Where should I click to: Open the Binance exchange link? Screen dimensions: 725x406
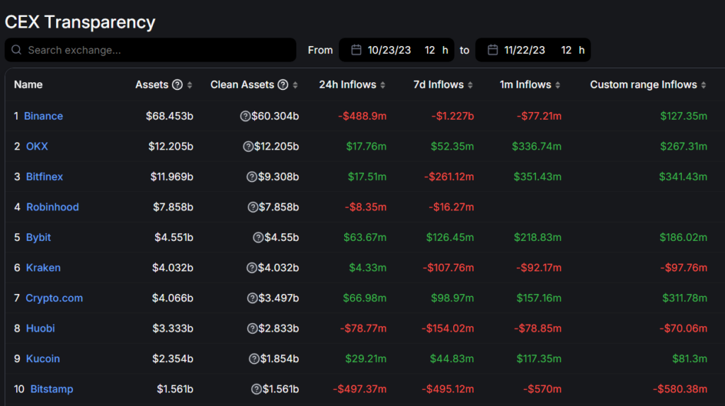point(43,116)
